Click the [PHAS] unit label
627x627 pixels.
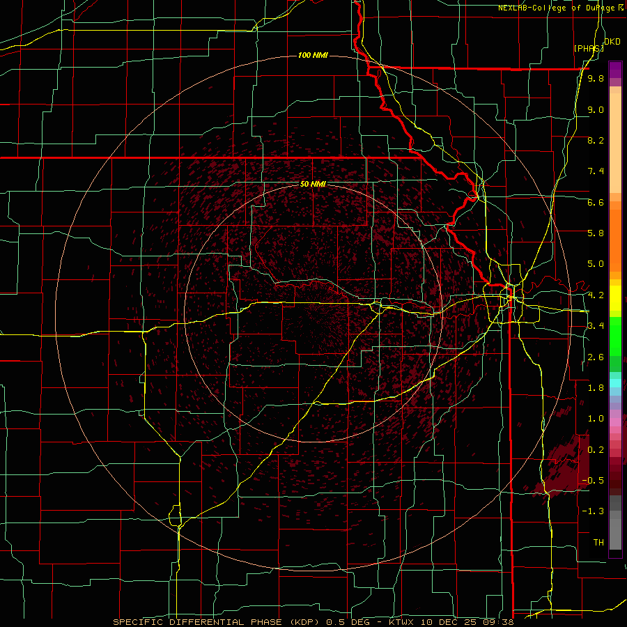(x=589, y=48)
